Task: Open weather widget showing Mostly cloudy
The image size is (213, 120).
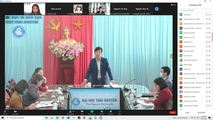Action: tap(179, 118)
